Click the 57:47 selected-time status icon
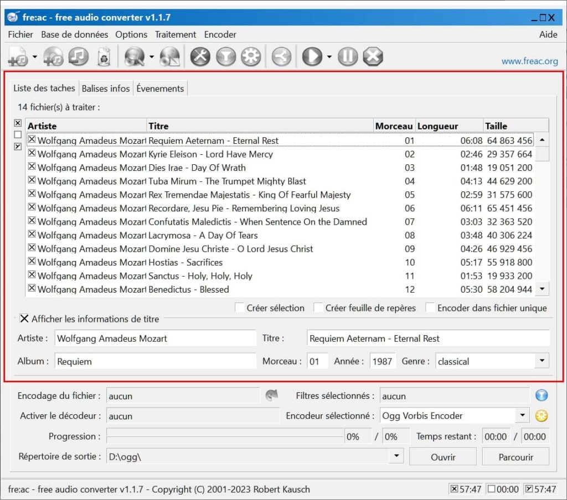Viewport: 567px width, 500px height. pyautogui.click(x=454, y=489)
